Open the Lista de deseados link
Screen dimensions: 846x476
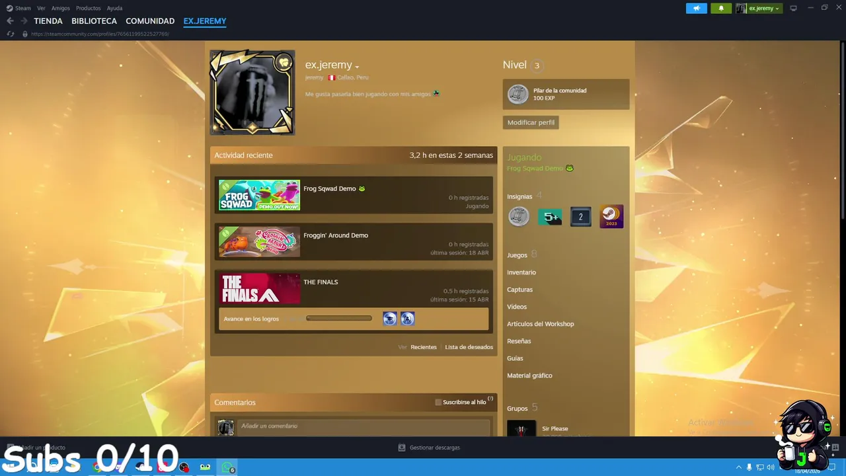point(469,347)
